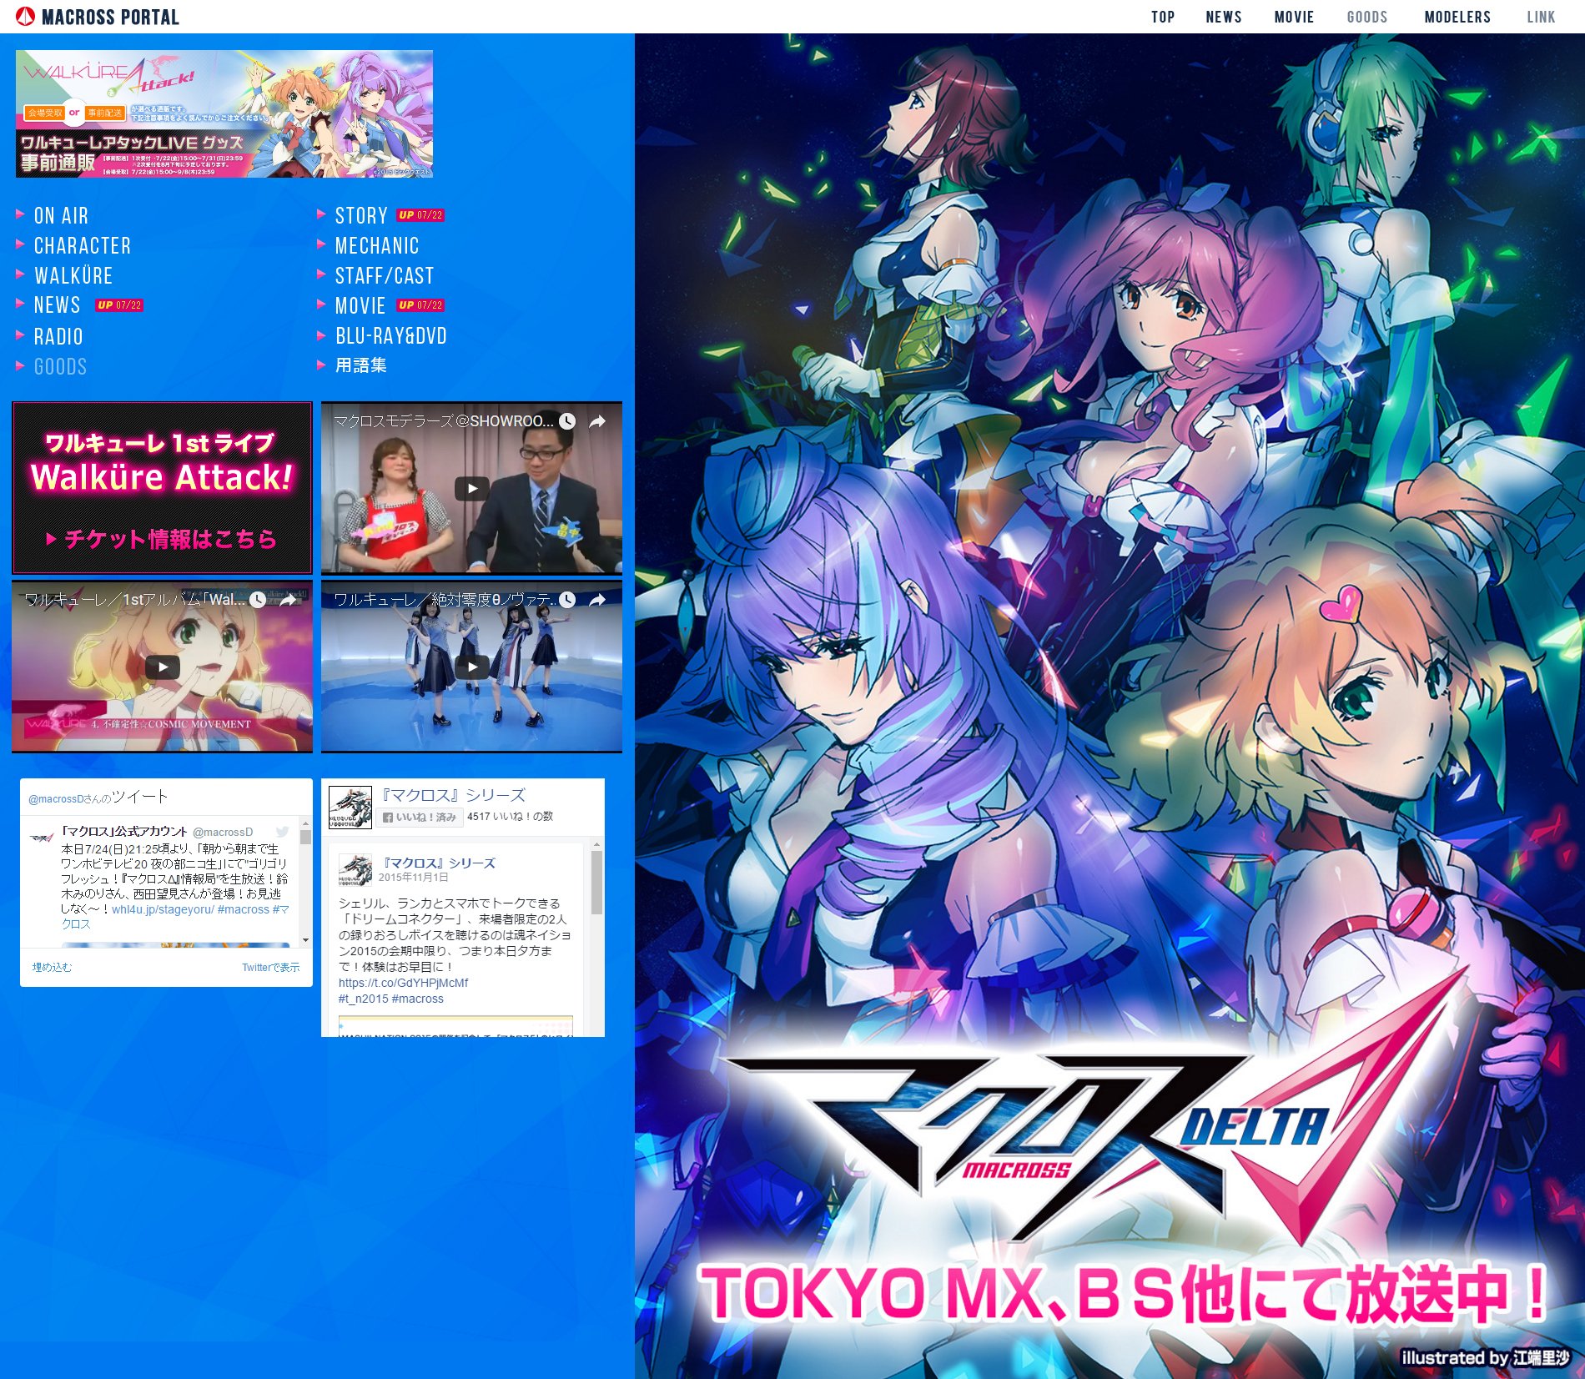Open the STAFF/CAST page
This screenshot has width=1585, height=1379.
pyautogui.click(x=385, y=275)
